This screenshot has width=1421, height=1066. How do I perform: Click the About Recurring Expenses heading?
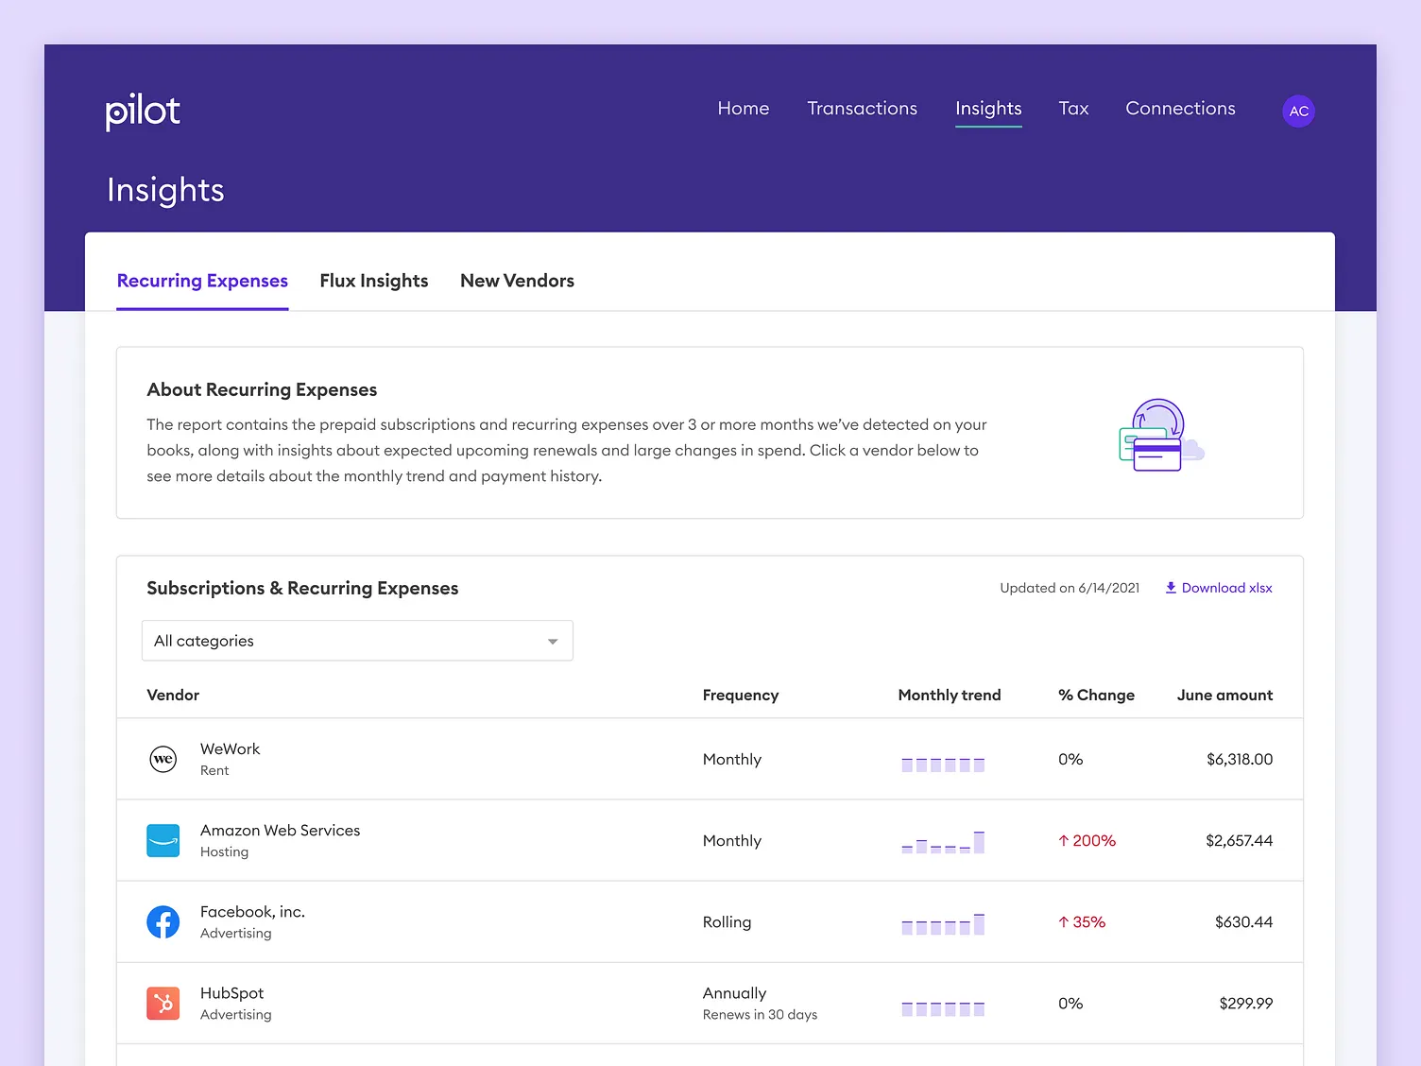coord(262,389)
